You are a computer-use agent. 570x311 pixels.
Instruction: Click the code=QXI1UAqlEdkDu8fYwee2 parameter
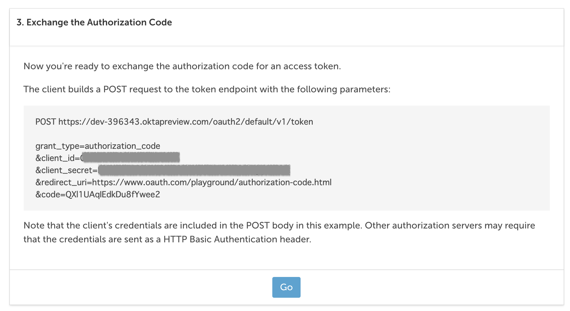tap(97, 194)
